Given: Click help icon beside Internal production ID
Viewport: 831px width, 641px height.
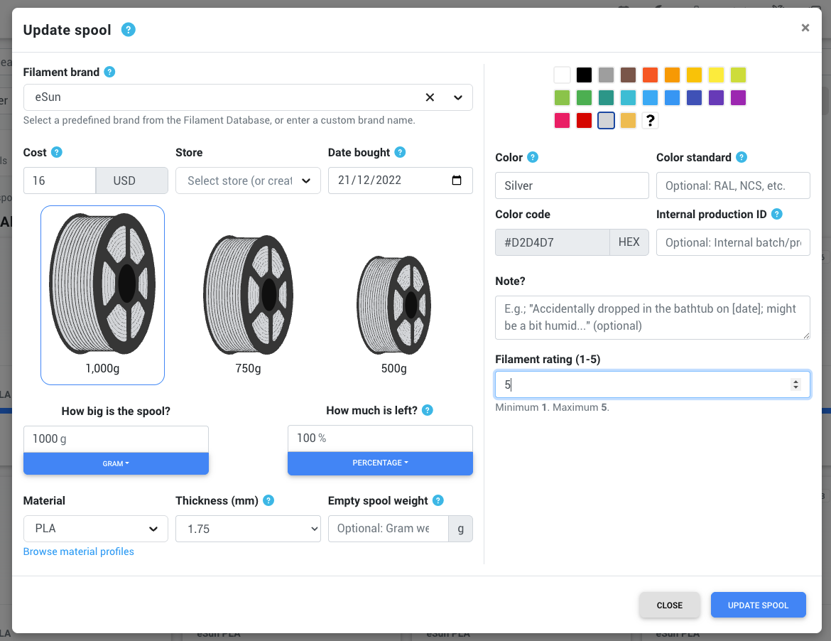Looking at the screenshot, I should (777, 214).
